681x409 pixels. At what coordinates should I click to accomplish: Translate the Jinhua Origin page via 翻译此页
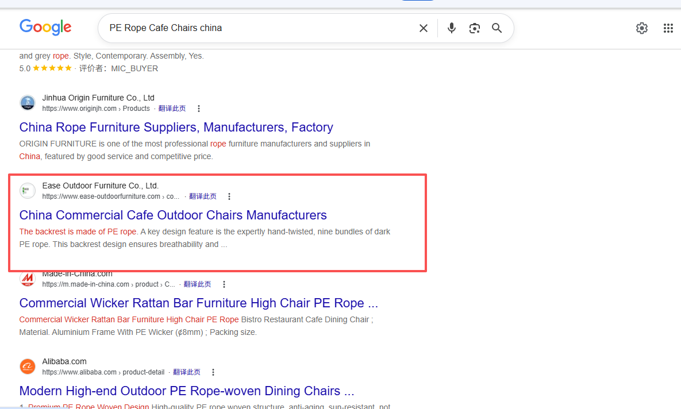tap(172, 109)
